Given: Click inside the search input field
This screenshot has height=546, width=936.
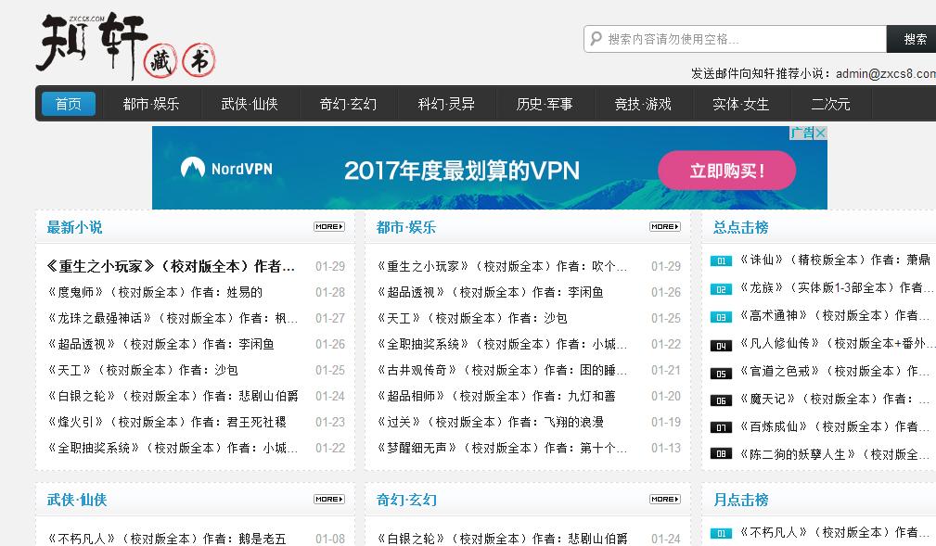Looking at the screenshot, I should point(733,39).
